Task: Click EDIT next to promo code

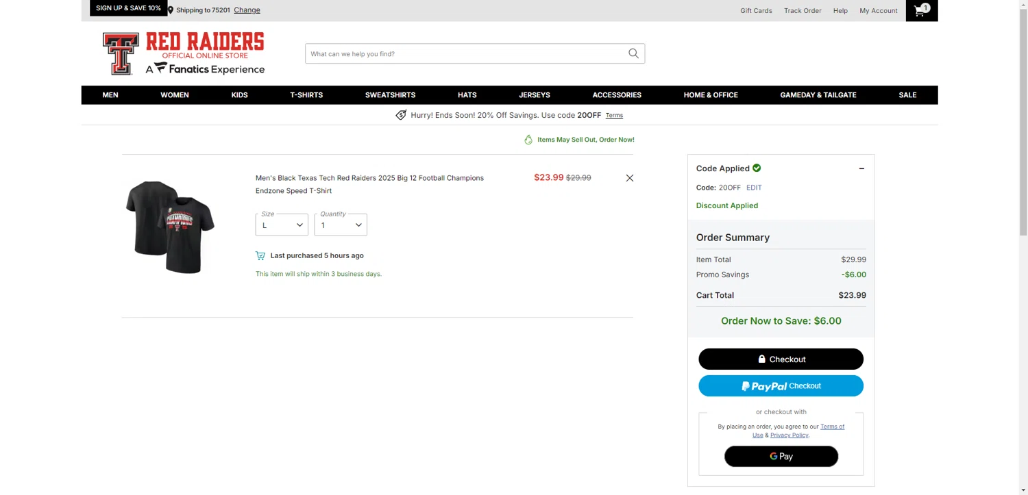Action: click(754, 188)
